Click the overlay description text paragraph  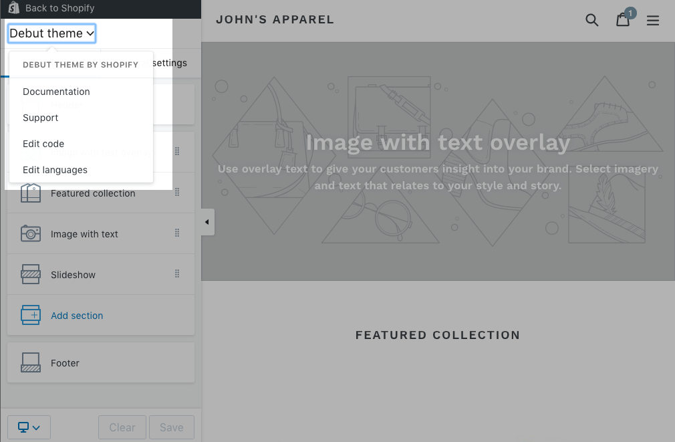[x=438, y=177]
